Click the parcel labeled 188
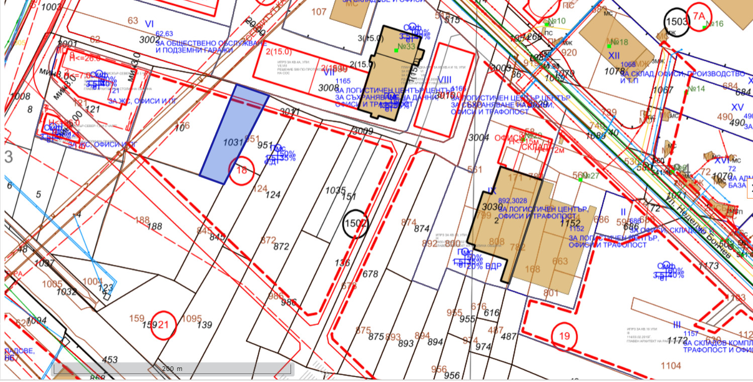Viewport: 753px width, 382px height. pos(154,227)
